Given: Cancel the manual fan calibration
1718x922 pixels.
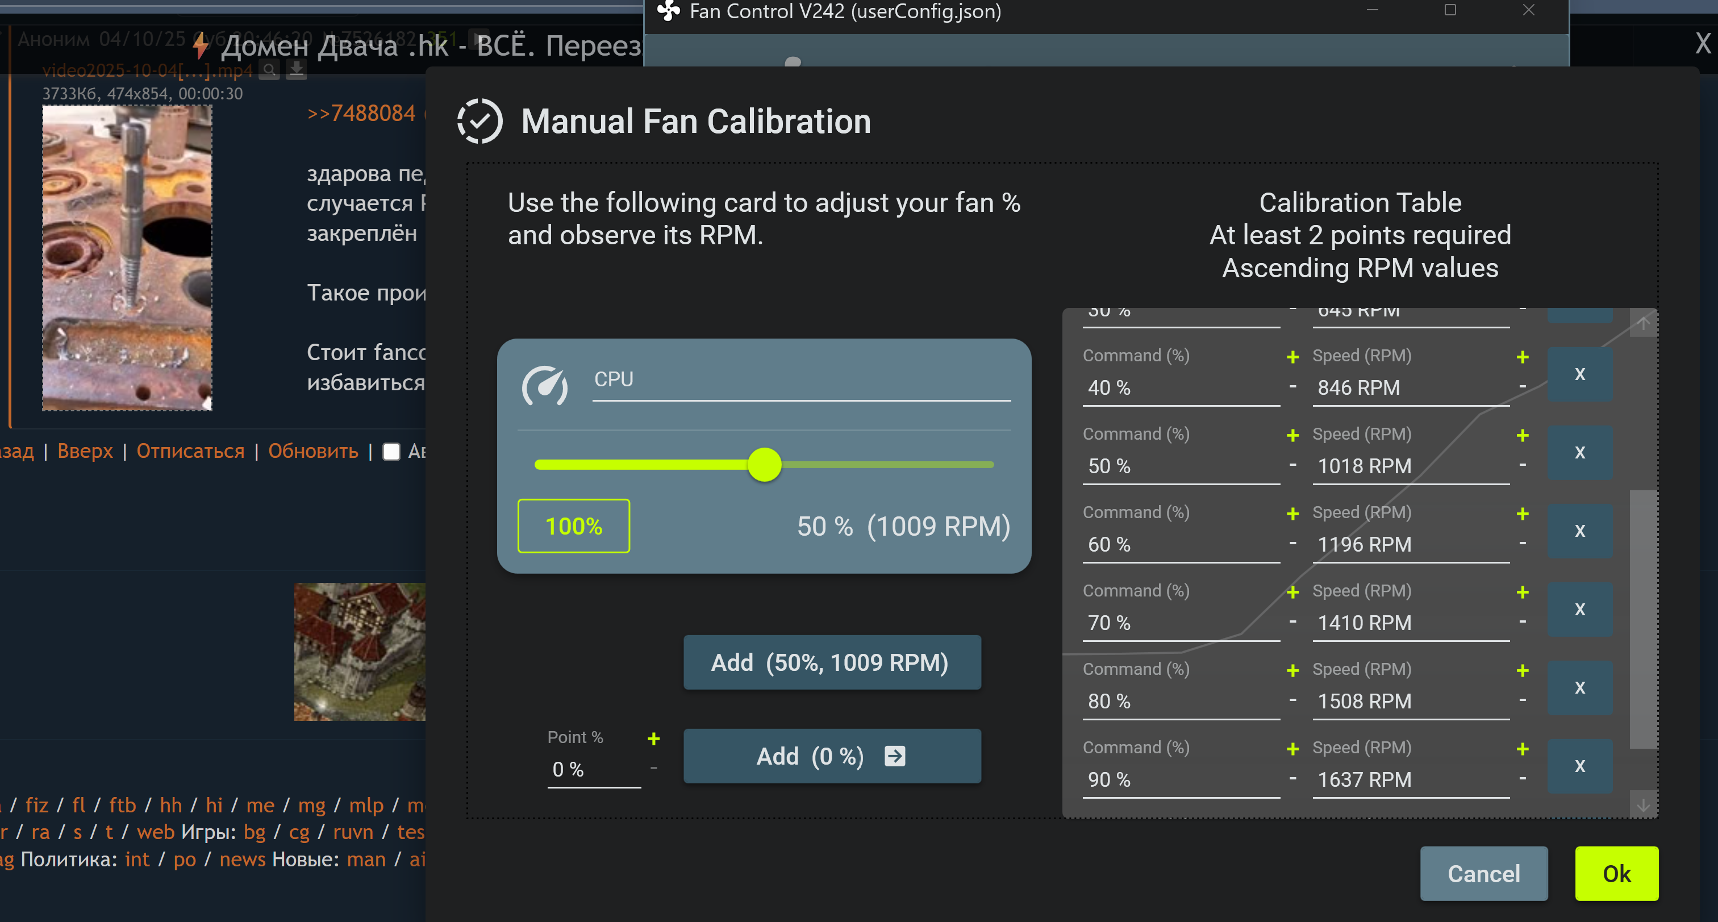Looking at the screenshot, I should 1483,873.
